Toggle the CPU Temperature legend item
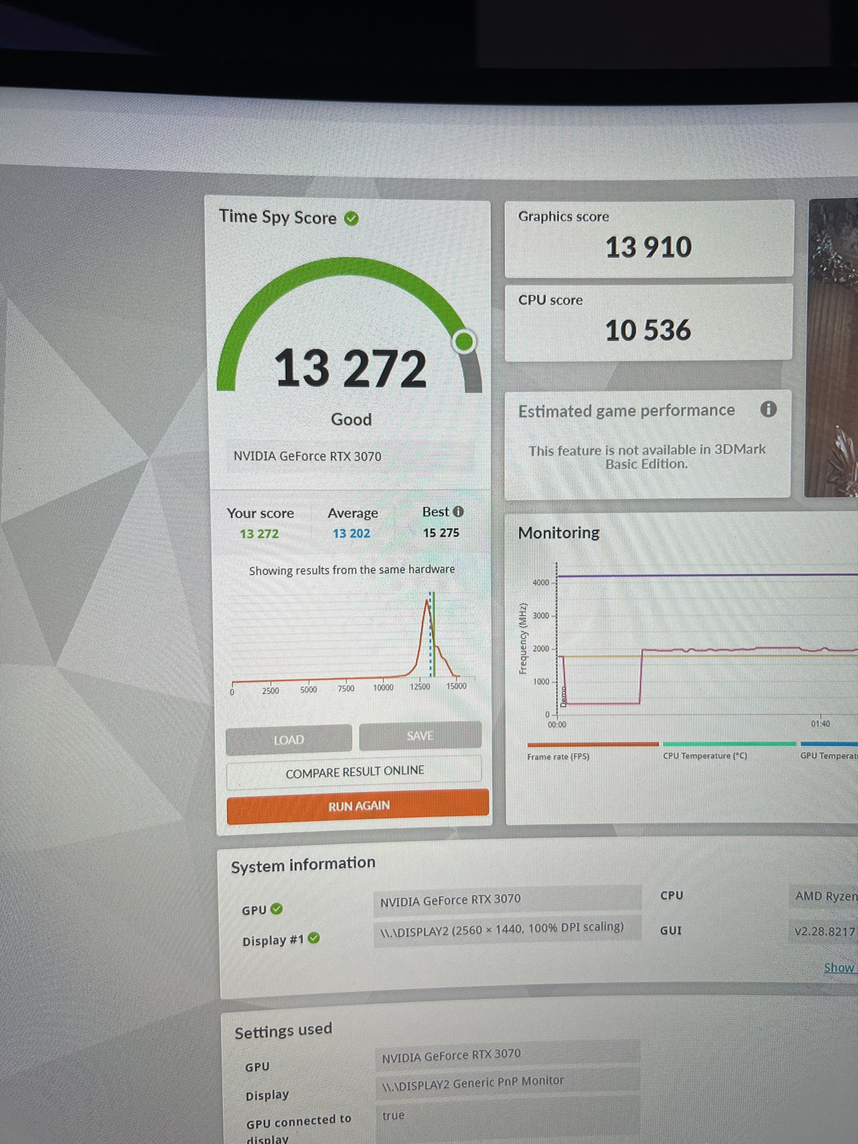 click(705, 756)
